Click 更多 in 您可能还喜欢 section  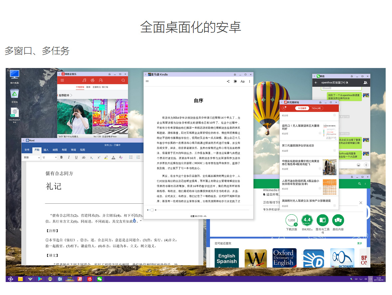[x=359, y=243]
